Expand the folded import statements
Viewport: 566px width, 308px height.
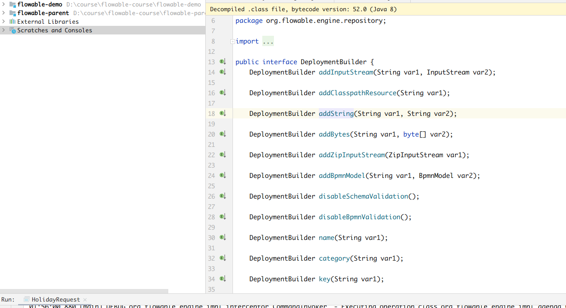coord(233,41)
